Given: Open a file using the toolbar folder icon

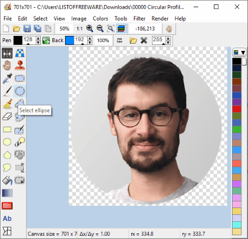Looking at the screenshot, I should tap(17, 29).
